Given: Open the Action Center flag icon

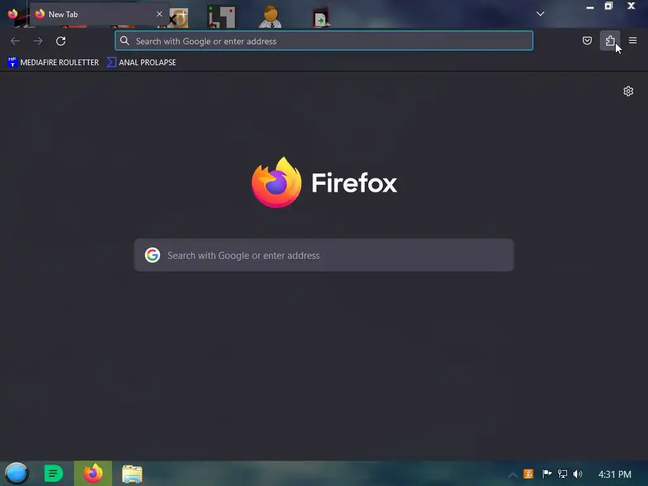Looking at the screenshot, I should click(x=547, y=473).
